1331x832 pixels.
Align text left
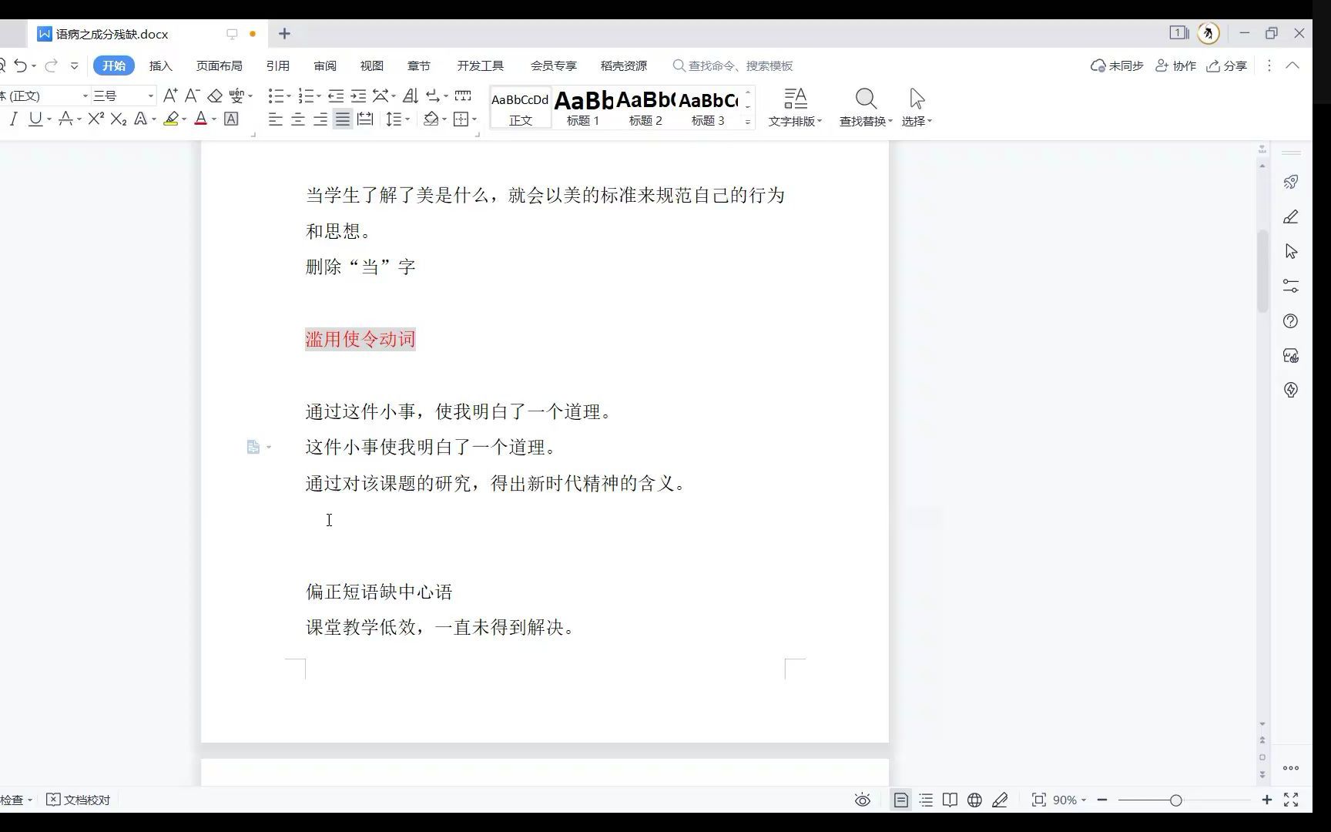click(275, 119)
